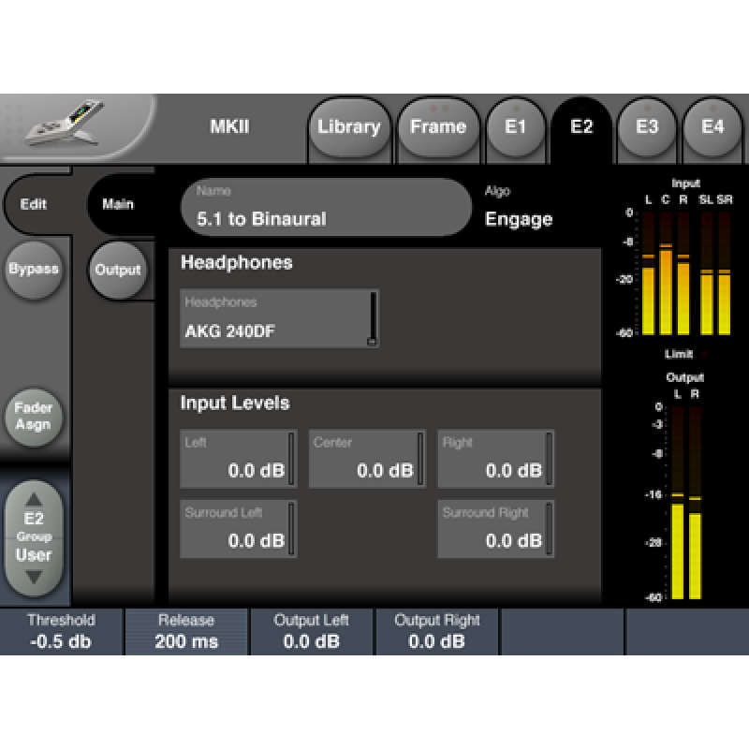
Task: Adjust the Threshold -0.5 db fader
Action: (61, 632)
